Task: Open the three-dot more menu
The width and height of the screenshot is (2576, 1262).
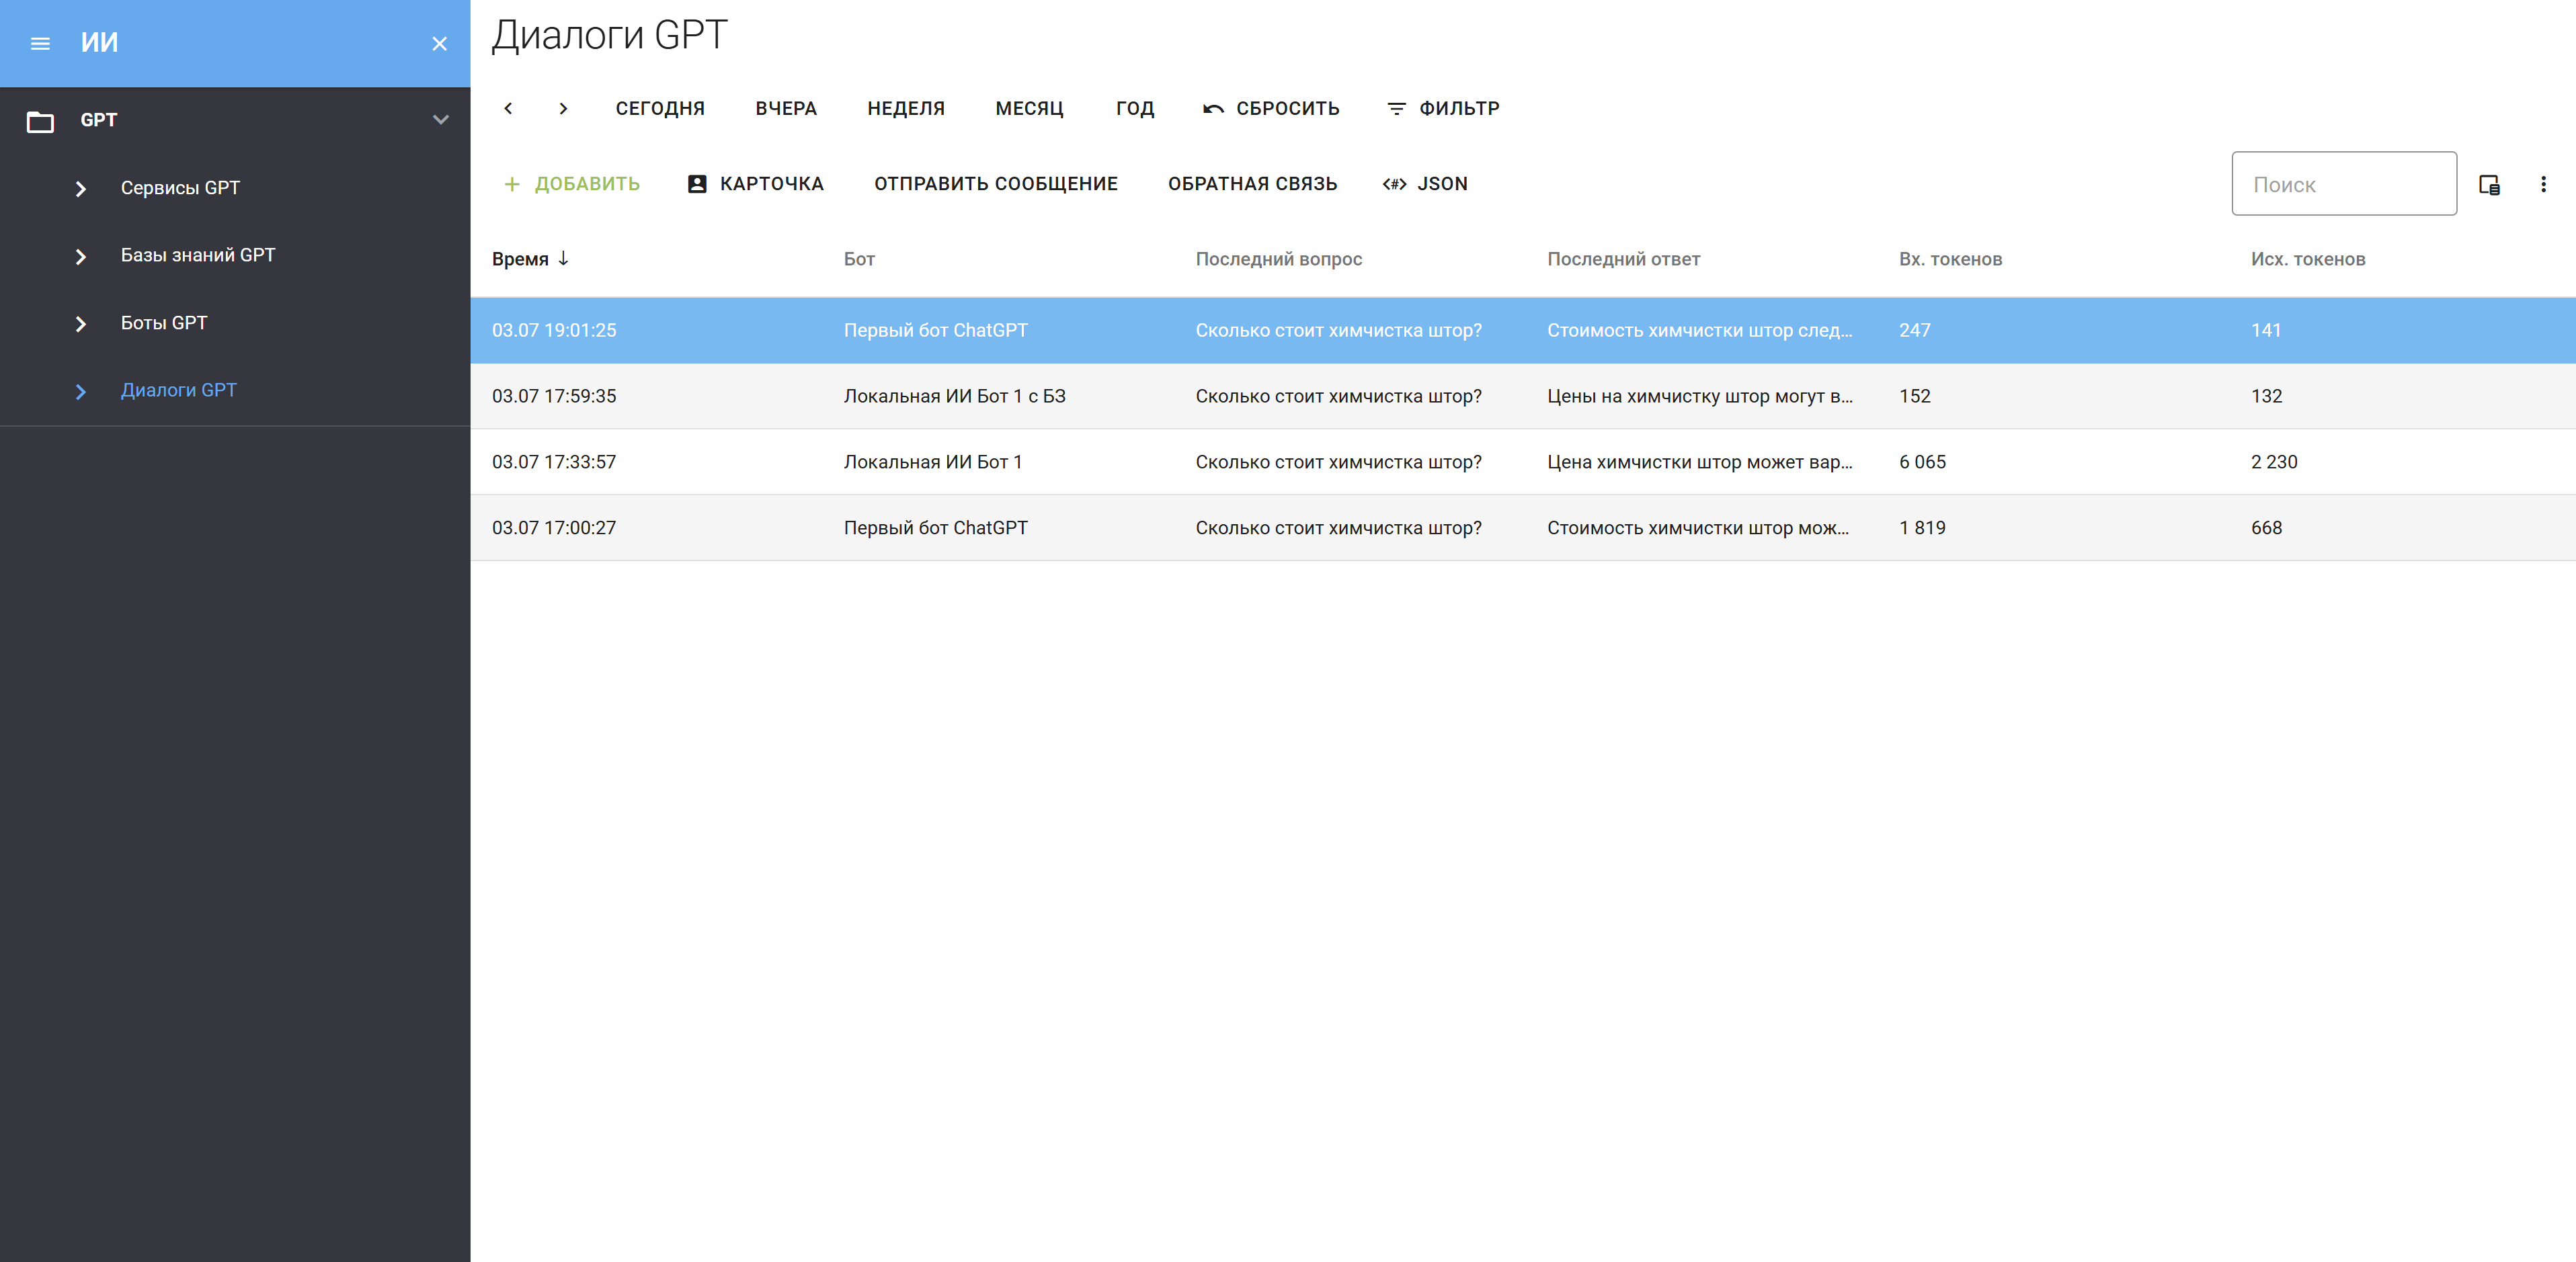Action: click(x=2543, y=184)
